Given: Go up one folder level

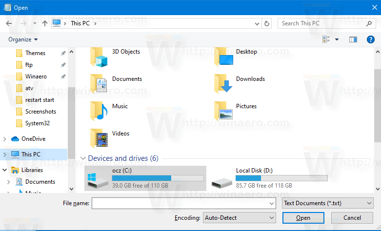Looking at the screenshot, I should tap(45, 23).
